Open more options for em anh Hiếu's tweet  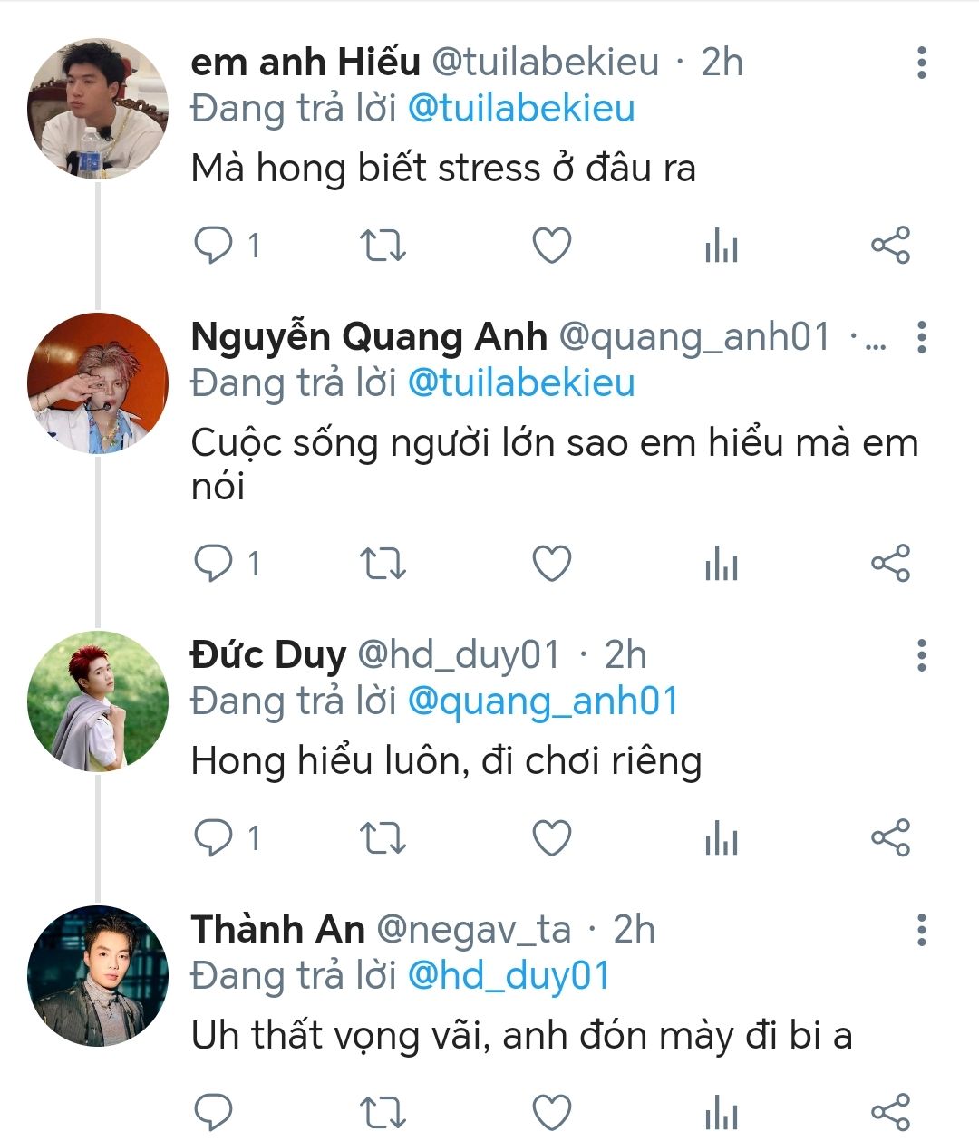[x=921, y=63]
